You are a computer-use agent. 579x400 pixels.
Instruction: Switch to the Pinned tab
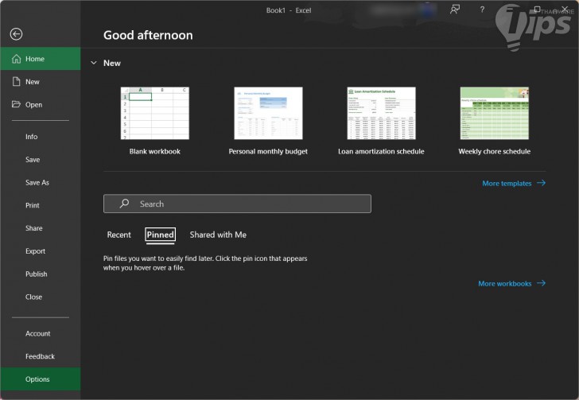[161, 235]
